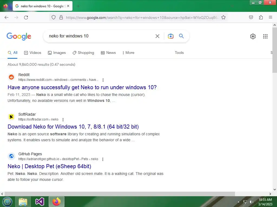The width and height of the screenshot is (277, 207).
Task: Show hidden system tray icons
Action: pos(239,202)
